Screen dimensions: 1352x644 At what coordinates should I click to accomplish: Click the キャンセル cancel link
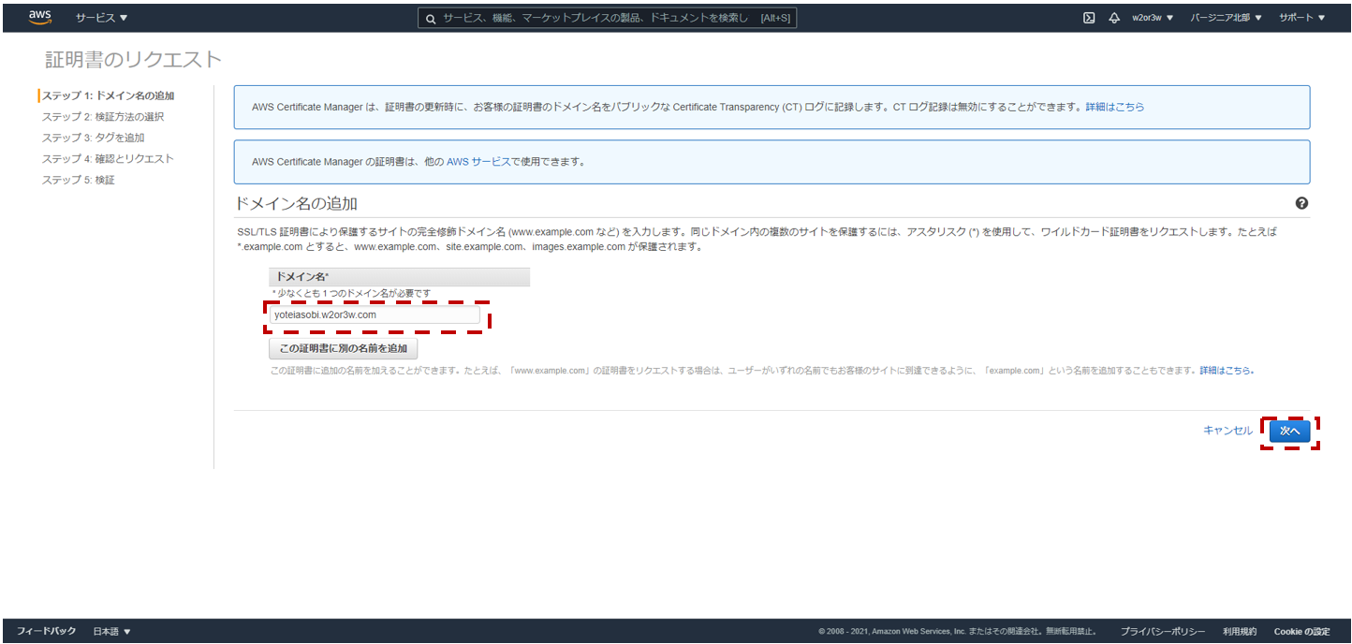click(x=1227, y=431)
